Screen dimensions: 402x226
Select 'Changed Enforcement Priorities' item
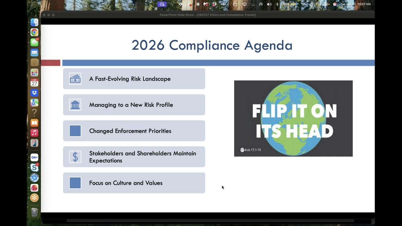(x=134, y=131)
